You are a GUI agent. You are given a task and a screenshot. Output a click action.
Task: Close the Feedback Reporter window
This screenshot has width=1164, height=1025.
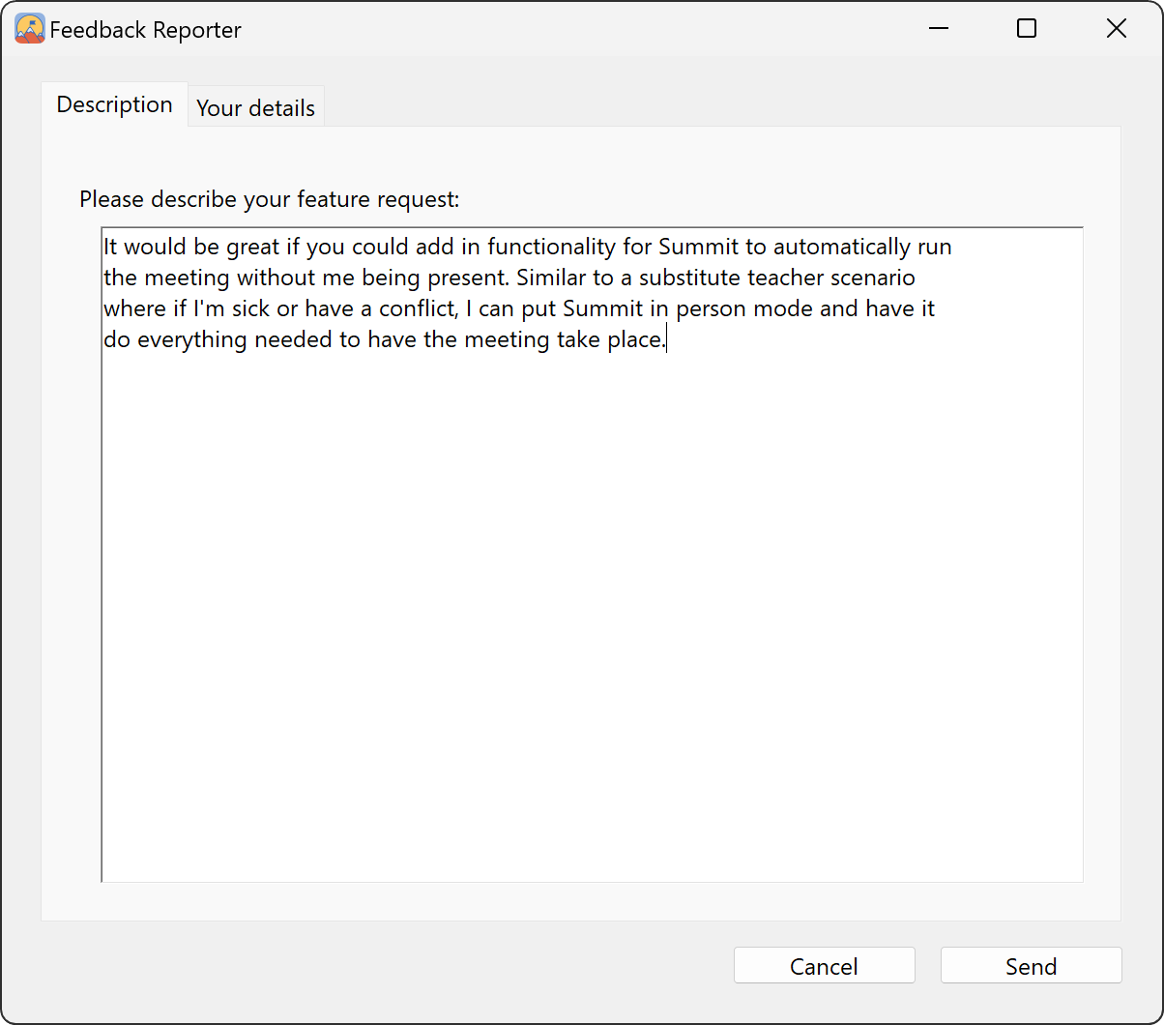pos(1117,28)
